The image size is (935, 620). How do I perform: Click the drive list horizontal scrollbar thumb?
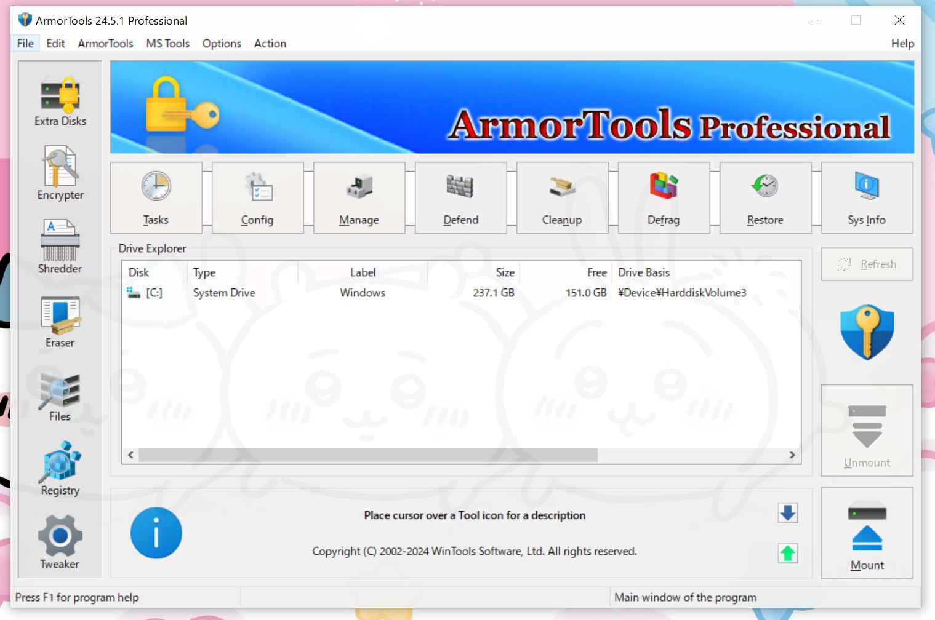(368, 455)
